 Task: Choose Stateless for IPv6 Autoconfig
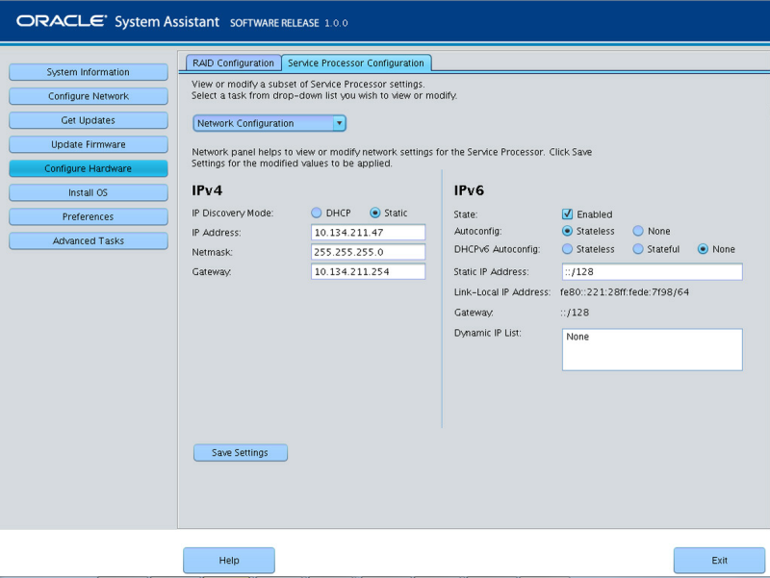[x=567, y=231]
